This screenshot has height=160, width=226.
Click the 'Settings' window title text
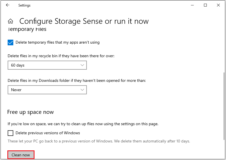pos(24,5)
